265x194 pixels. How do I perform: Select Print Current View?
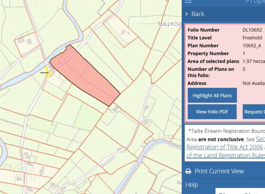click(219, 171)
